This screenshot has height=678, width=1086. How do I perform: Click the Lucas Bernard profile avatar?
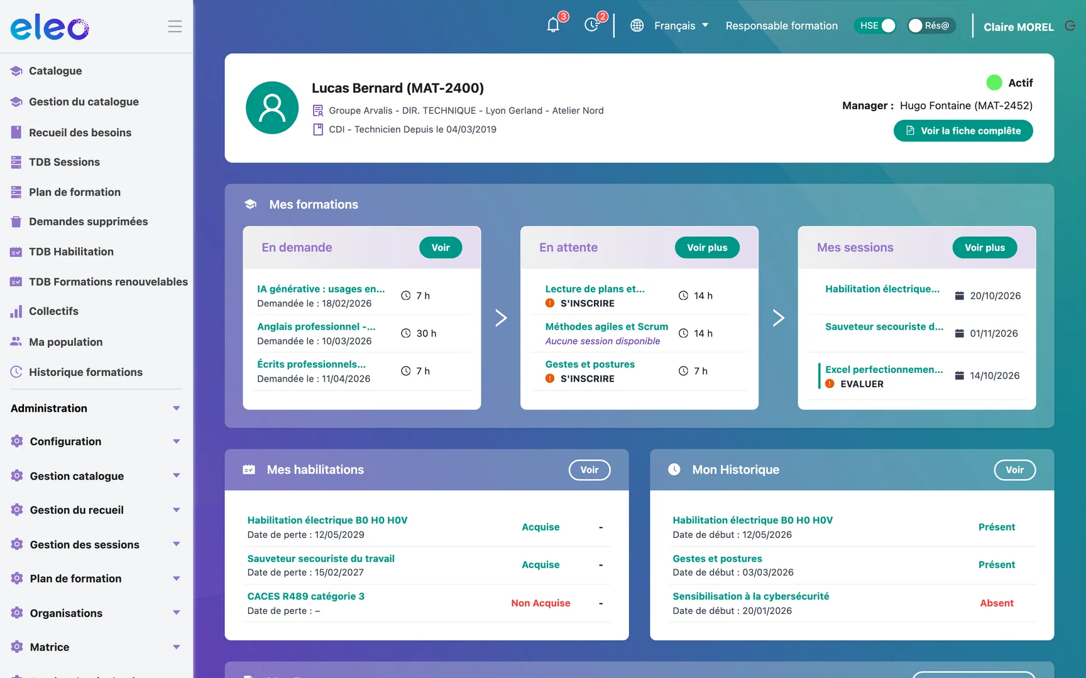(272, 107)
